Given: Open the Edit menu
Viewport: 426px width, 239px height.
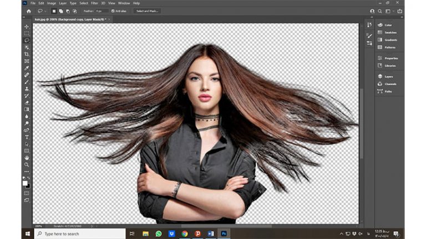Looking at the screenshot, I should (41, 3).
